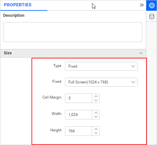Click the Description label
Viewport: 157px width, 145px height.
(14, 15)
